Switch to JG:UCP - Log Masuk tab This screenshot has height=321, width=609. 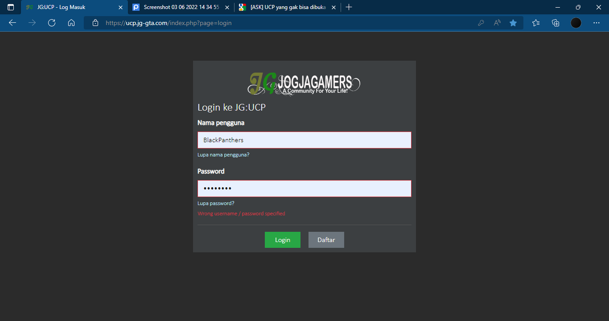tap(74, 7)
